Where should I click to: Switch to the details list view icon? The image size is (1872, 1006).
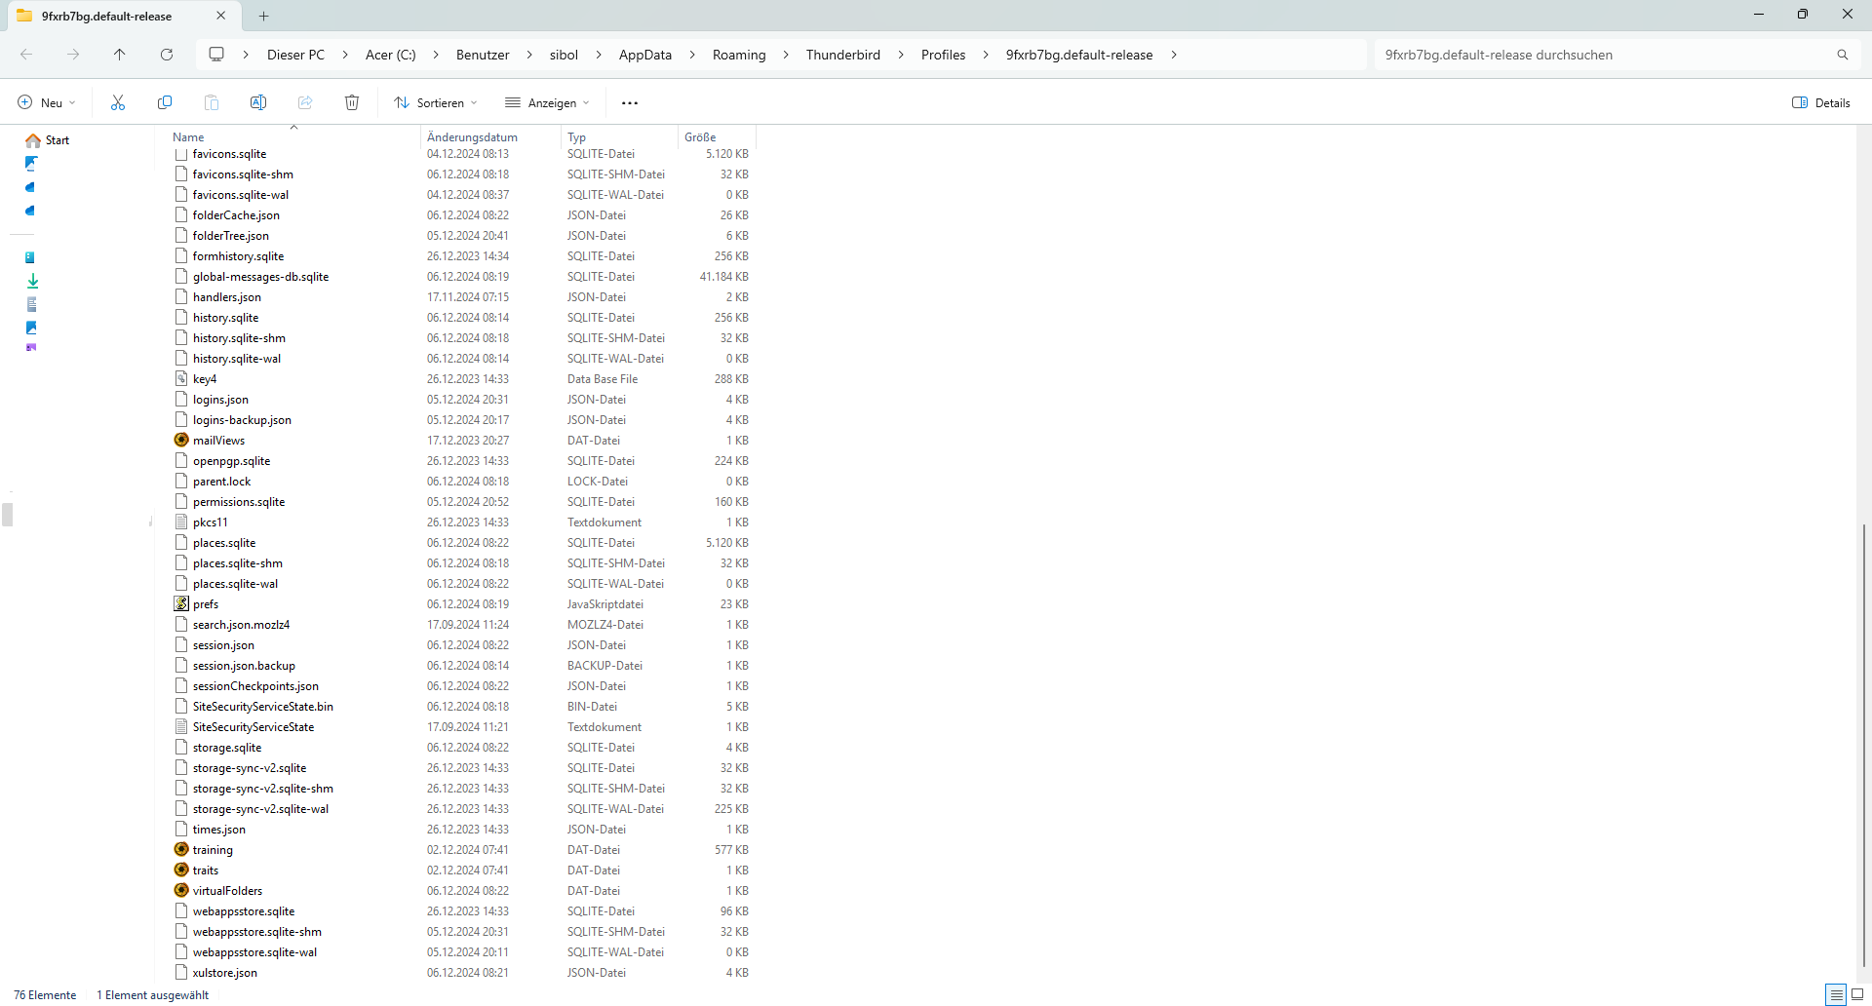[1836, 994]
